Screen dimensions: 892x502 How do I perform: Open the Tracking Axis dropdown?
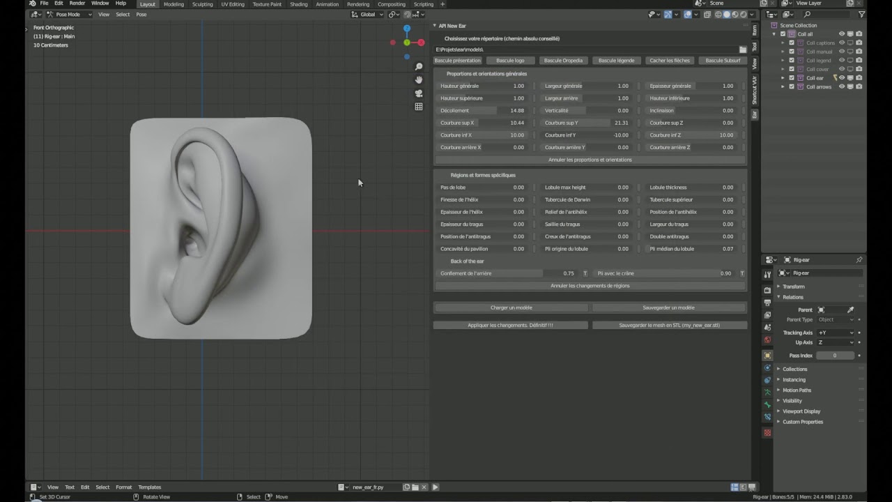pyautogui.click(x=835, y=333)
